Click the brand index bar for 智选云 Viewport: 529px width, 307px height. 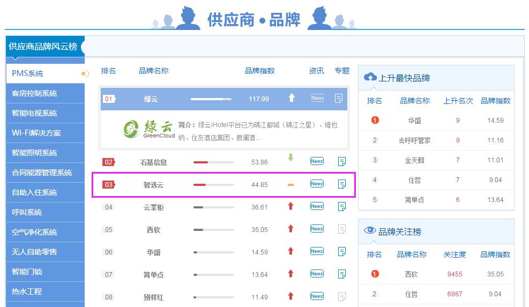[x=213, y=185]
